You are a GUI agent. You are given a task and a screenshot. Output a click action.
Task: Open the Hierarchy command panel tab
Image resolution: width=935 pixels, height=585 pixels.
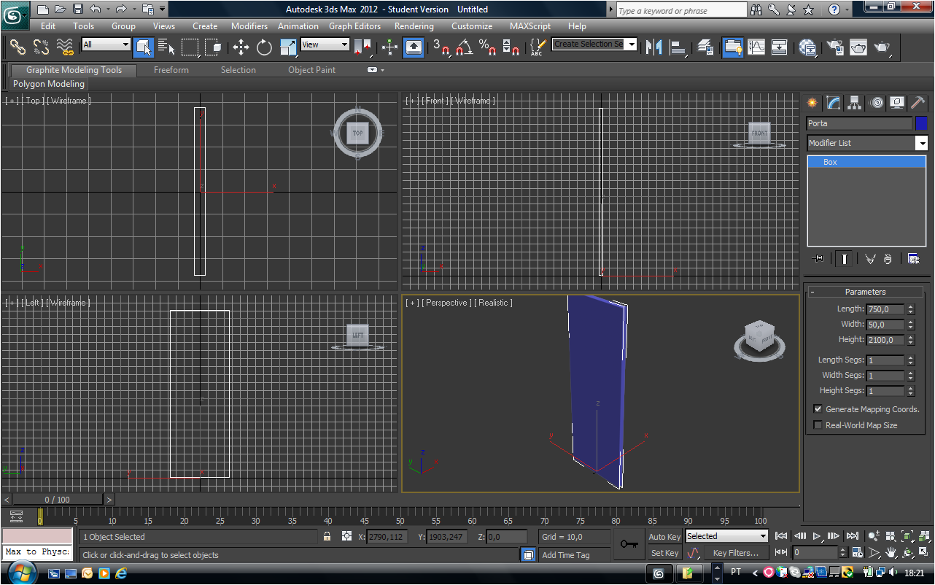(855, 103)
